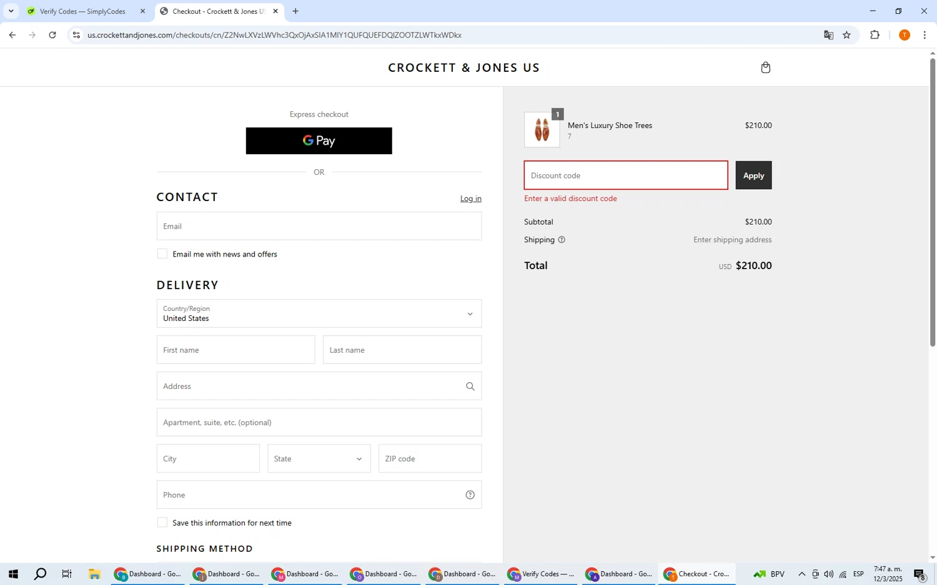Click the BPV stock widget in taskbar
Screen dimensions: 937x585
(x=769, y=574)
